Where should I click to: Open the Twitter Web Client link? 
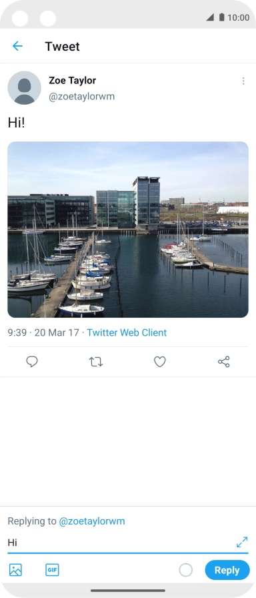[x=127, y=332]
